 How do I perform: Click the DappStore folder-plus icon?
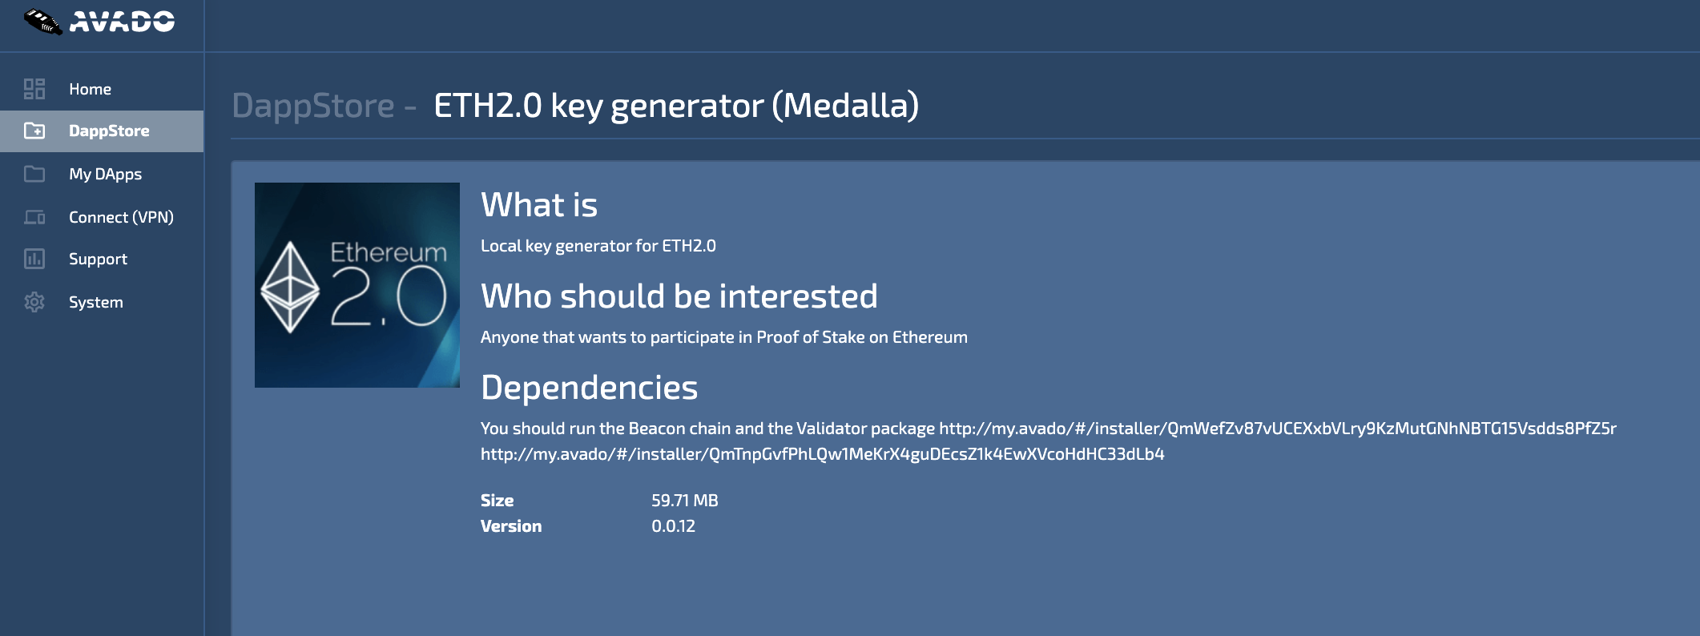[34, 131]
